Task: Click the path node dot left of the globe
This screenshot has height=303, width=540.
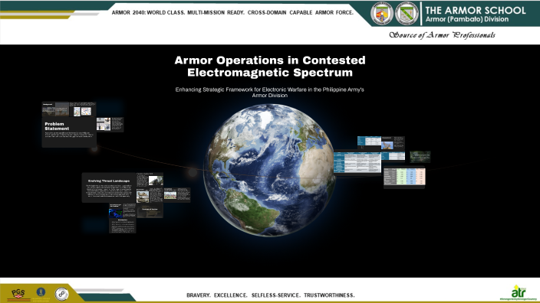Action: pyautogui.click(x=193, y=172)
